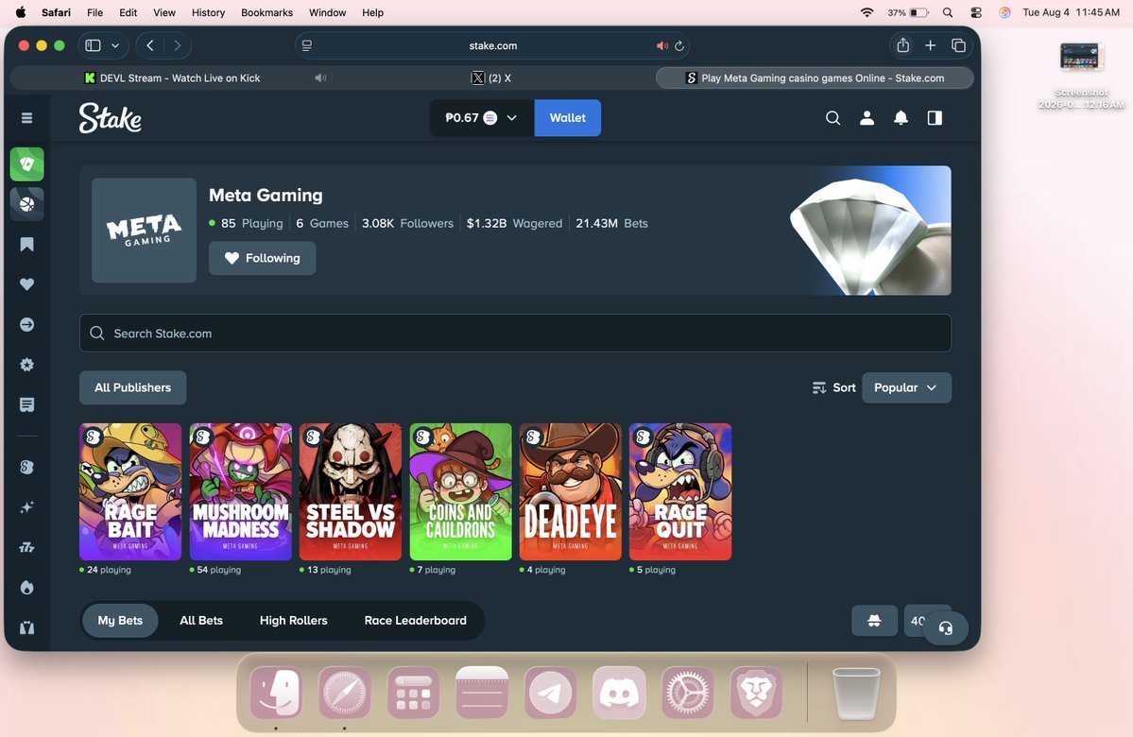Click the Stake logo

110,118
